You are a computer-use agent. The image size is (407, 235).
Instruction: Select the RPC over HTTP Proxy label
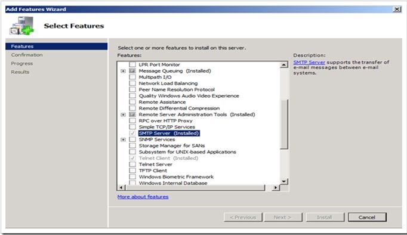(x=165, y=121)
